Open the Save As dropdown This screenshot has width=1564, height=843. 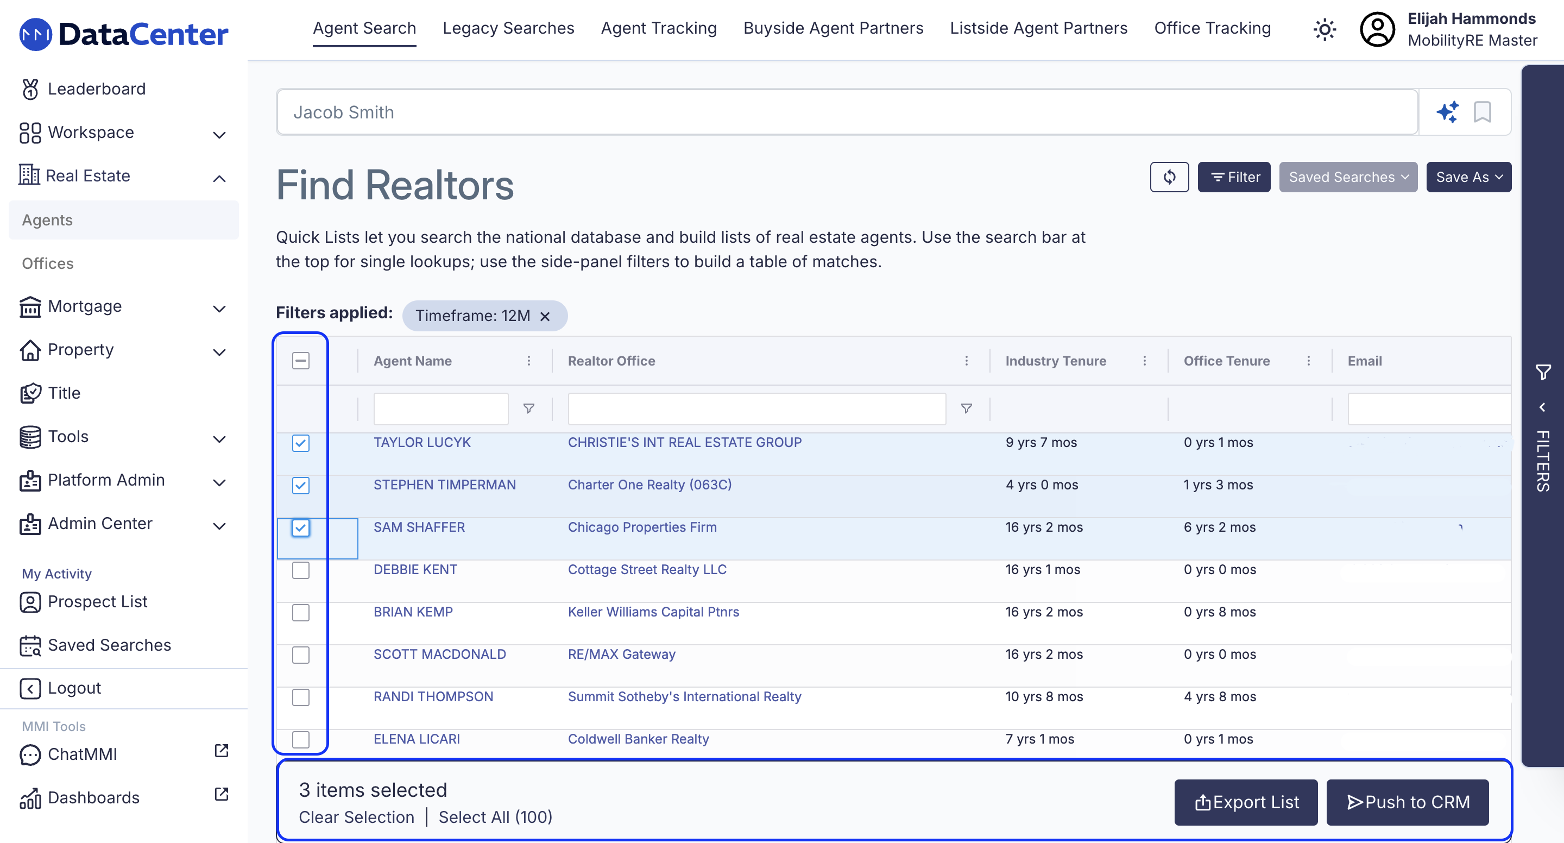(1468, 177)
